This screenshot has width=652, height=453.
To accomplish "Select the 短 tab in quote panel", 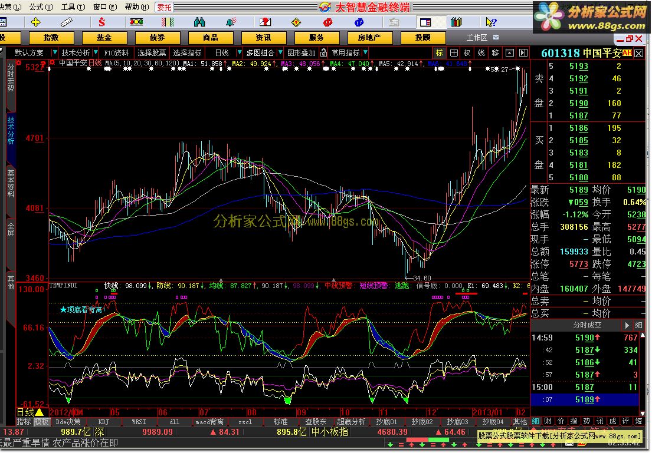I will click(639, 421).
